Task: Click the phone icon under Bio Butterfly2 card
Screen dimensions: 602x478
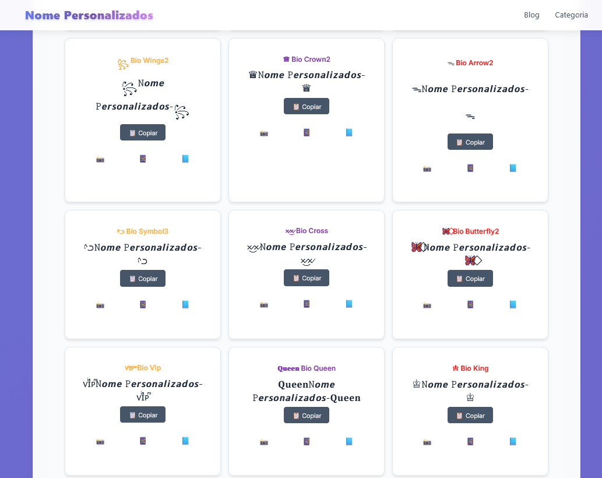Action: tap(470, 304)
